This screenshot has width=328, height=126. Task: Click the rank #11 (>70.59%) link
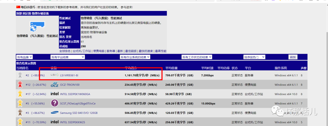point(36,122)
